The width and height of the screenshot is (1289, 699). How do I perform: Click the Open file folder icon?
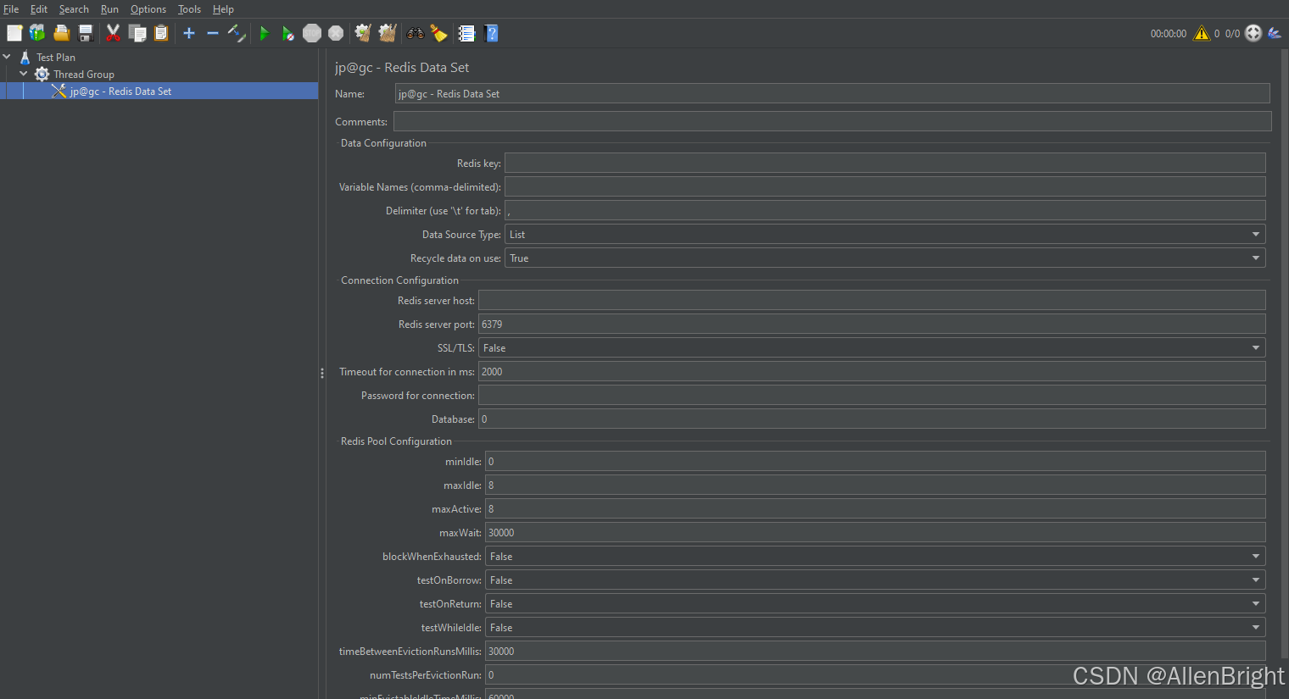[x=61, y=33]
